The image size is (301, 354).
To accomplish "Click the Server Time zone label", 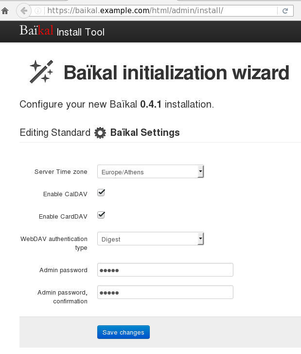I will [61, 172].
